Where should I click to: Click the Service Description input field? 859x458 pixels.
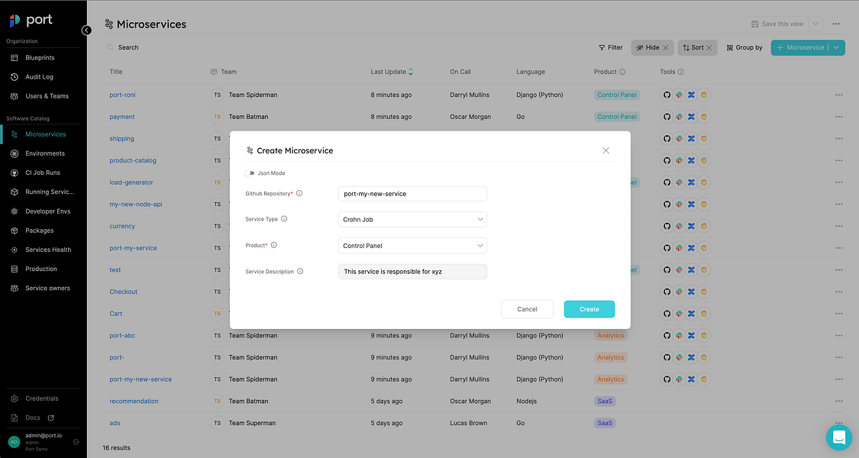coord(412,272)
